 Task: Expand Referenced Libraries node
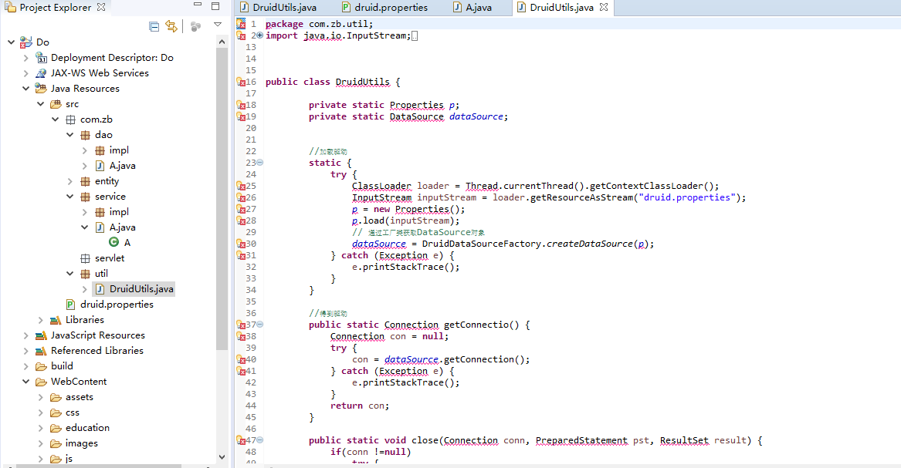[25, 351]
